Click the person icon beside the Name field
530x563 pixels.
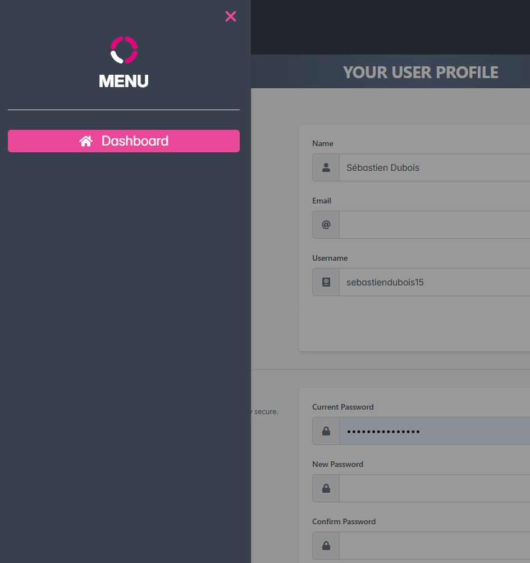[326, 167]
